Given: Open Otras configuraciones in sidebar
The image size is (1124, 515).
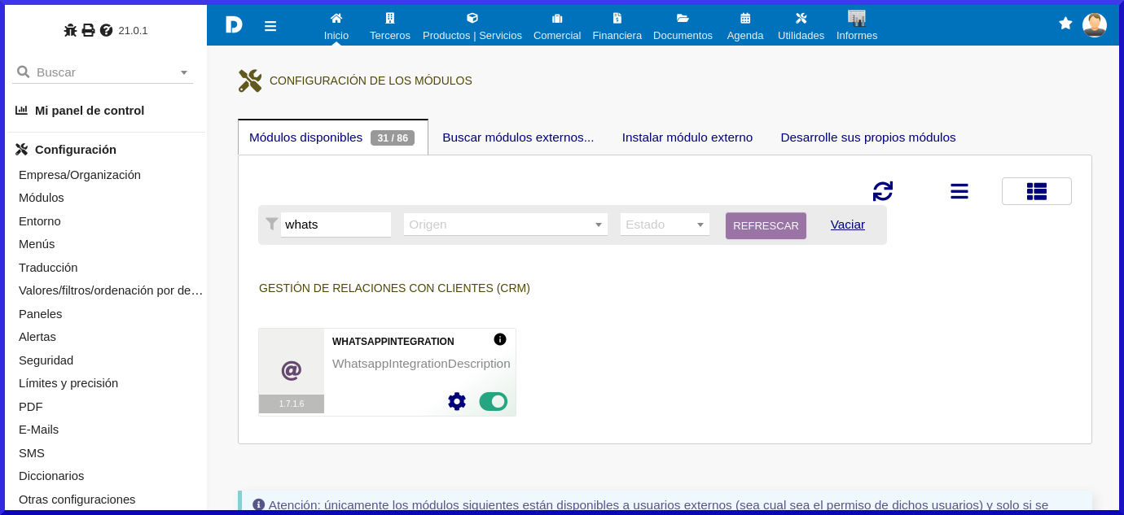Looking at the screenshot, I should pos(77,500).
